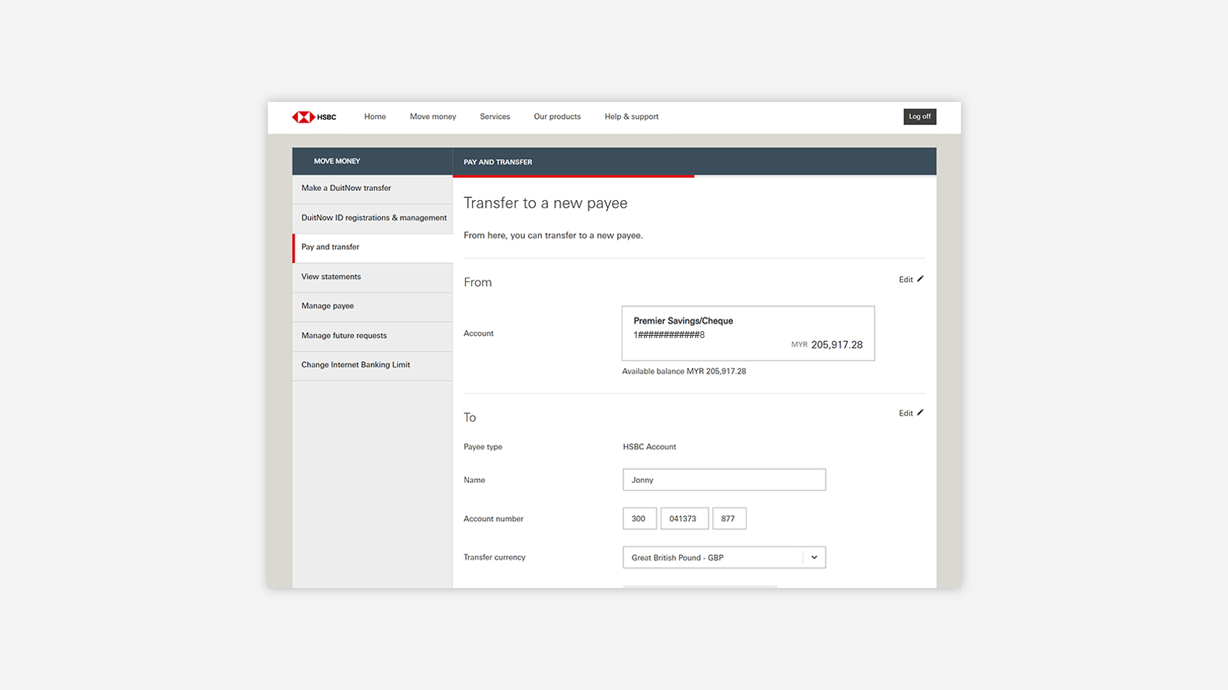
Task: Click the HSBC logo
Action: pyautogui.click(x=314, y=117)
